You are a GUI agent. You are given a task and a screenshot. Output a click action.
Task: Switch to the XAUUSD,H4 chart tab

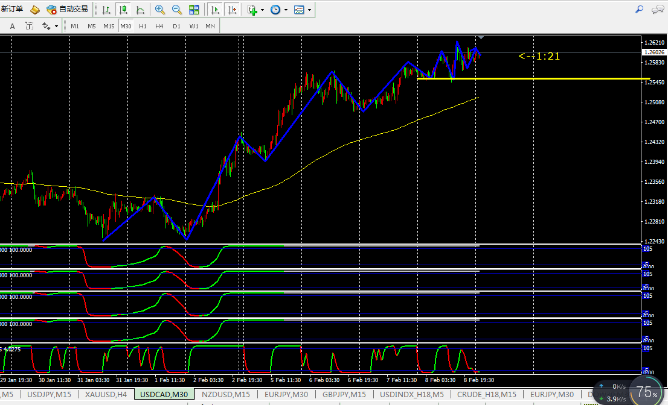(x=106, y=394)
